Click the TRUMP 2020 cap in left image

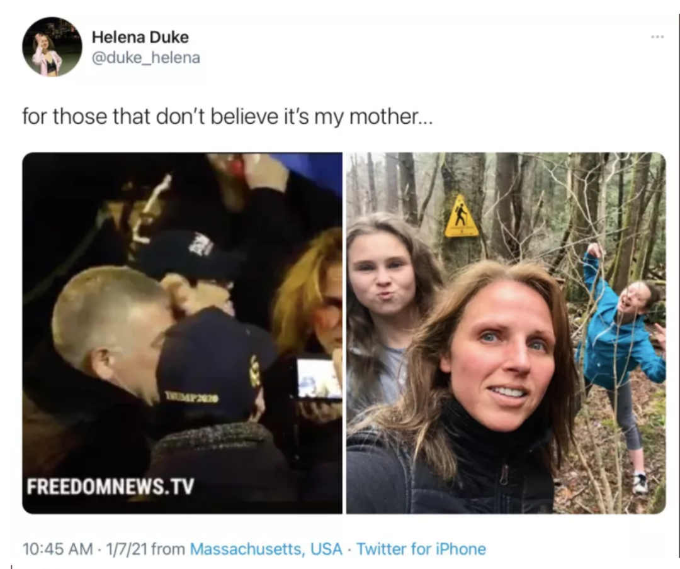(217, 369)
